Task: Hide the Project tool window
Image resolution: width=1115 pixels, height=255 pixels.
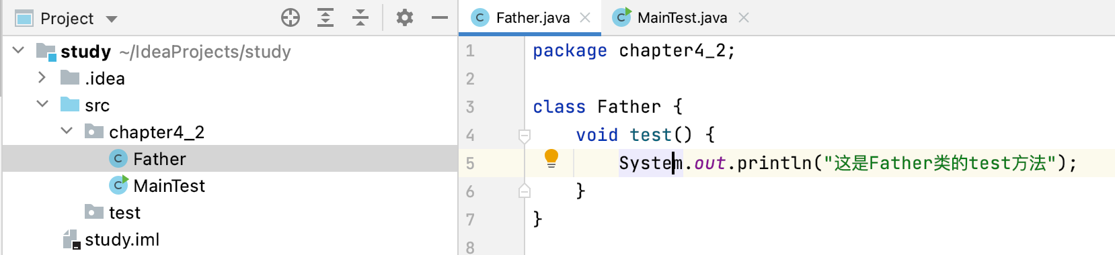Action: (440, 17)
